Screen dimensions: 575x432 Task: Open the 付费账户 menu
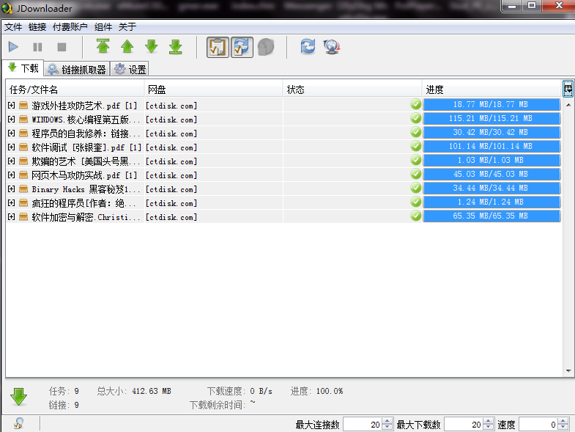click(x=70, y=27)
